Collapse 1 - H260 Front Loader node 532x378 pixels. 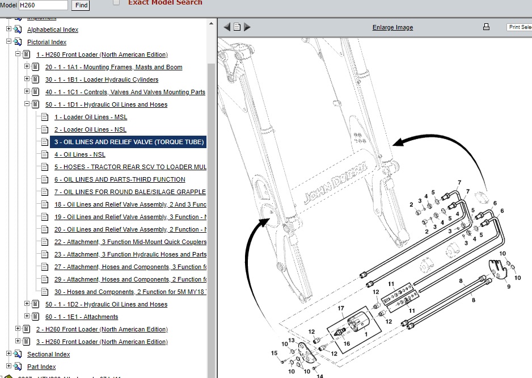(18, 54)
